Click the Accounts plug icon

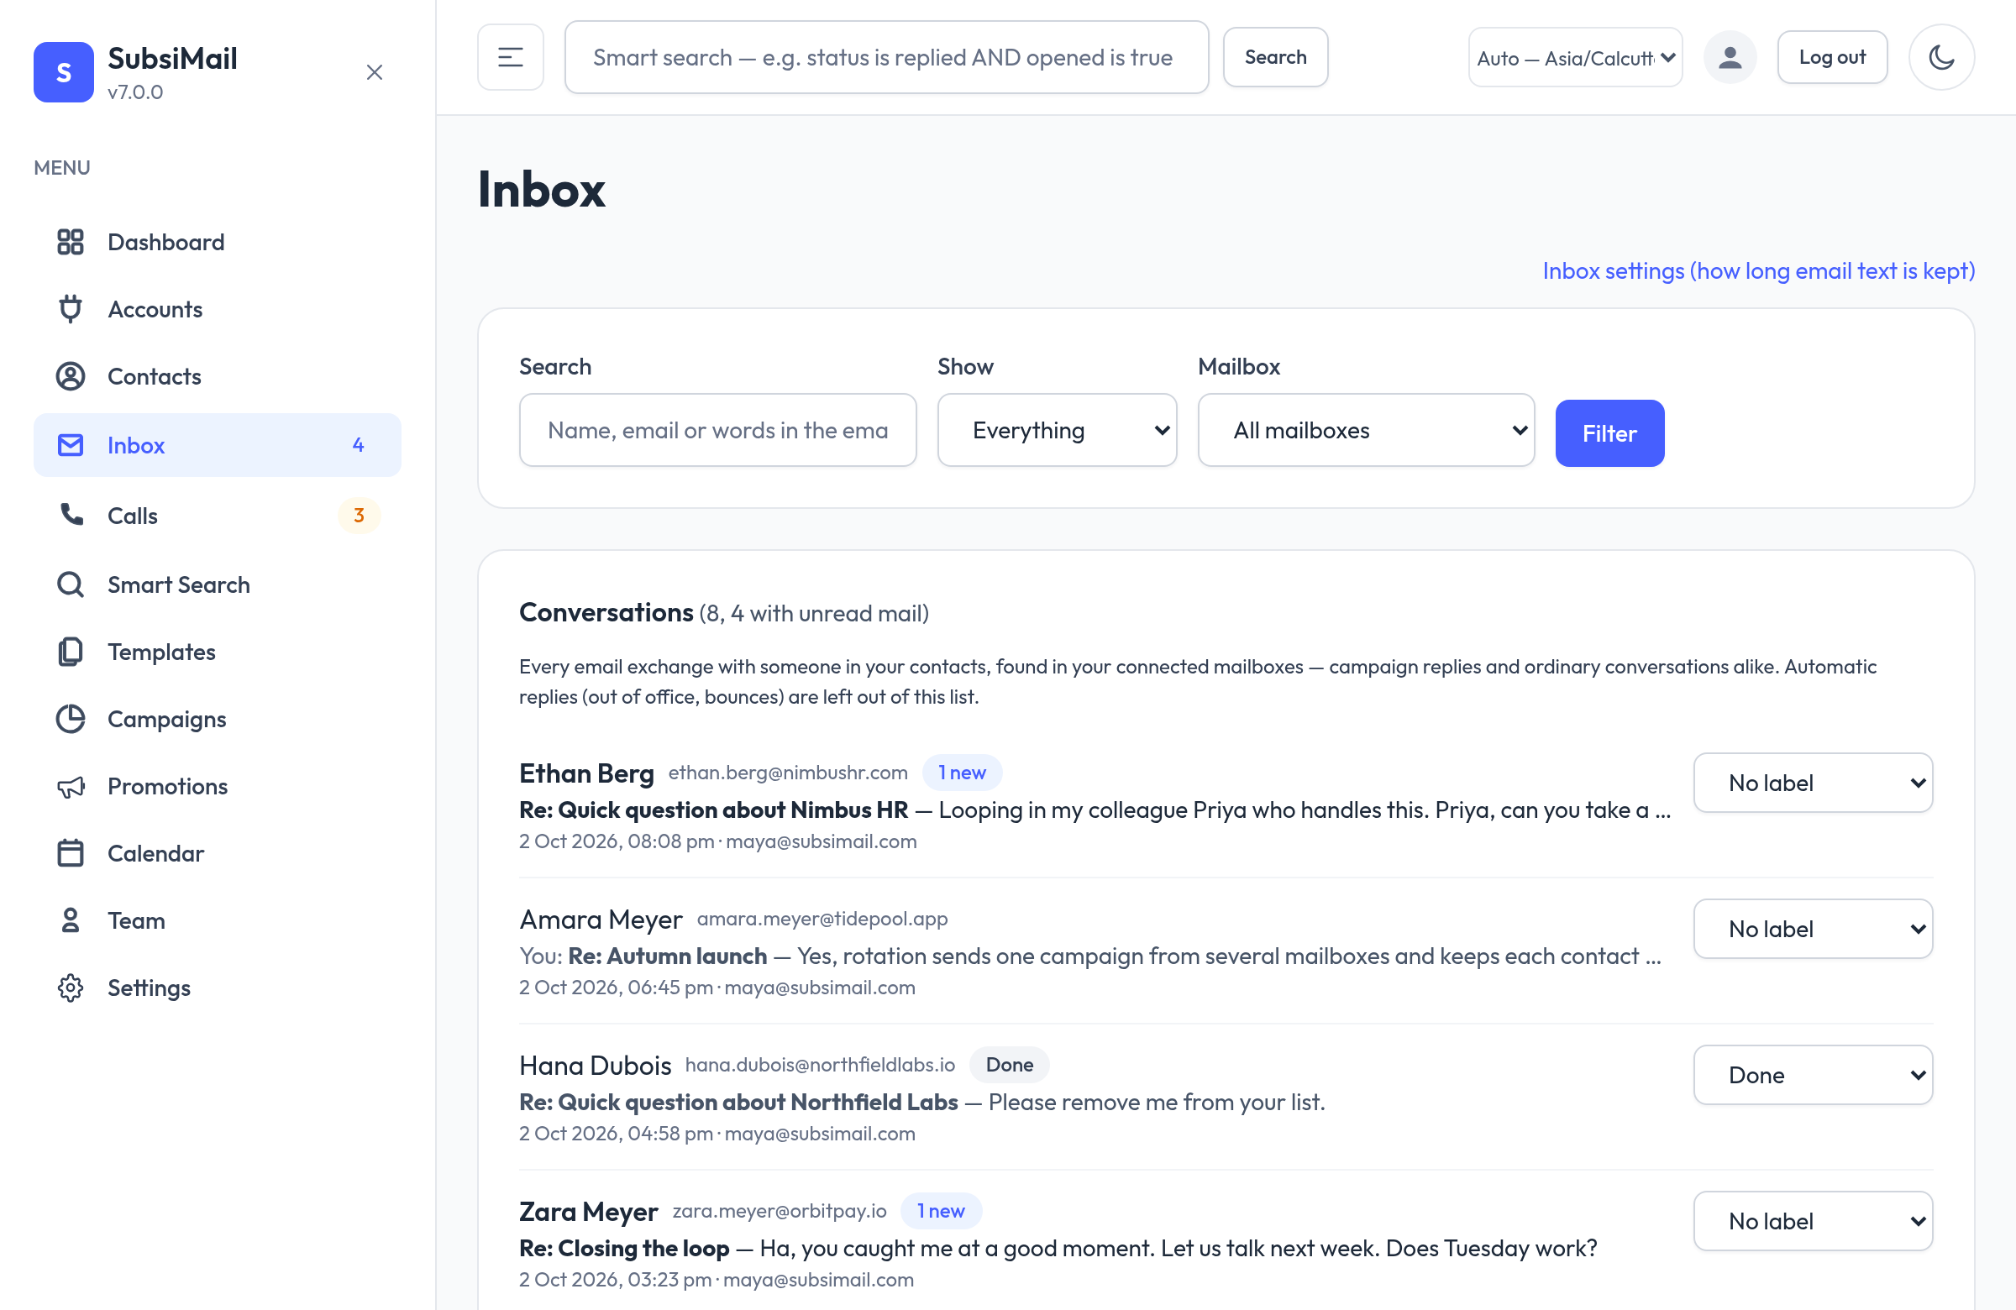[x=71, y=309]
